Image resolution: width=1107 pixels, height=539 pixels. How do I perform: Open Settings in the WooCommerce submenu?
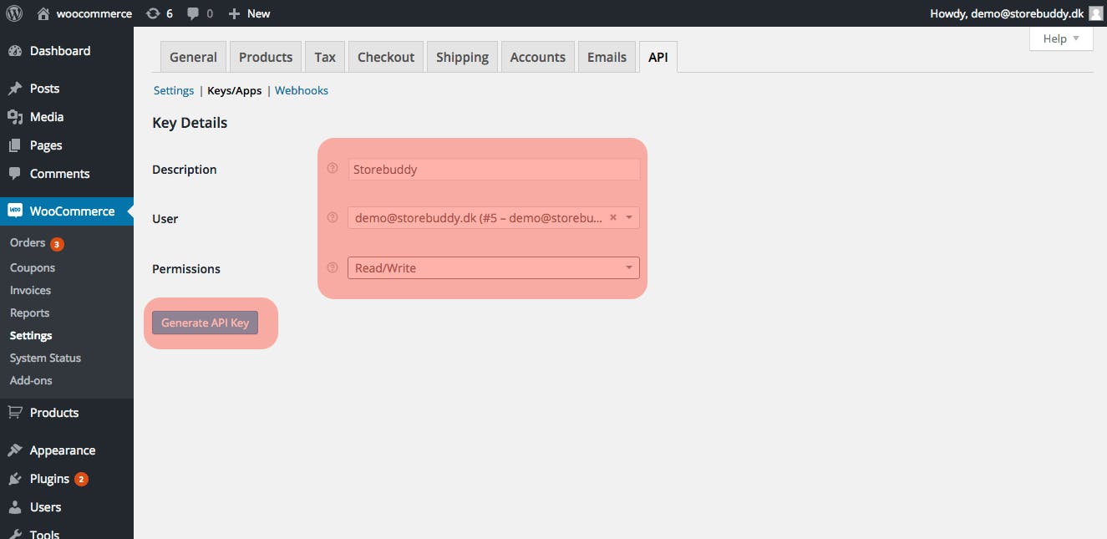(x=31, y=335)
